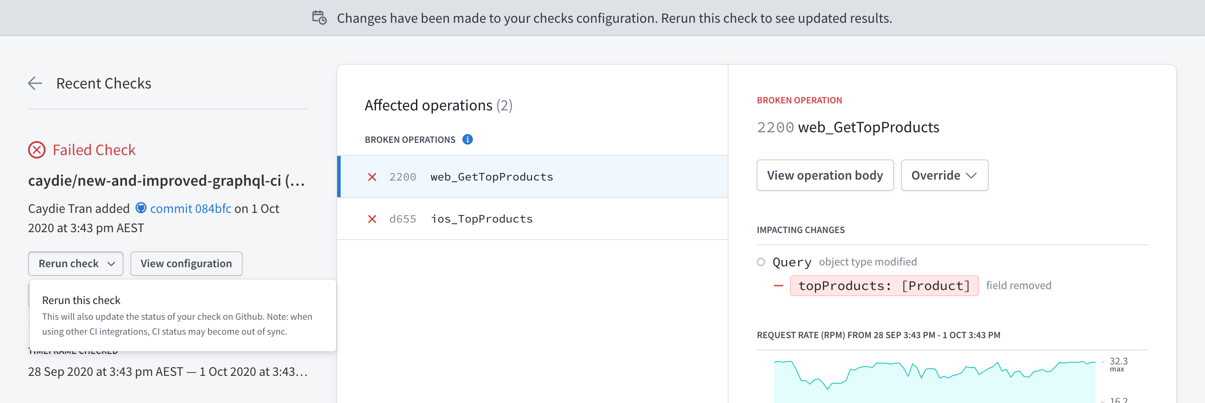1205x403 pixels.
Task: Click the checks configuration calendar icon in banner
Action: pyautogui.click(x=319, y=18)
